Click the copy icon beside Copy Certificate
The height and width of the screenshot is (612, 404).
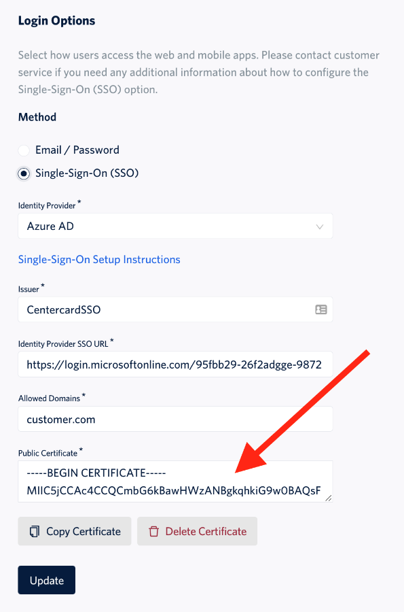pos(35,531)
